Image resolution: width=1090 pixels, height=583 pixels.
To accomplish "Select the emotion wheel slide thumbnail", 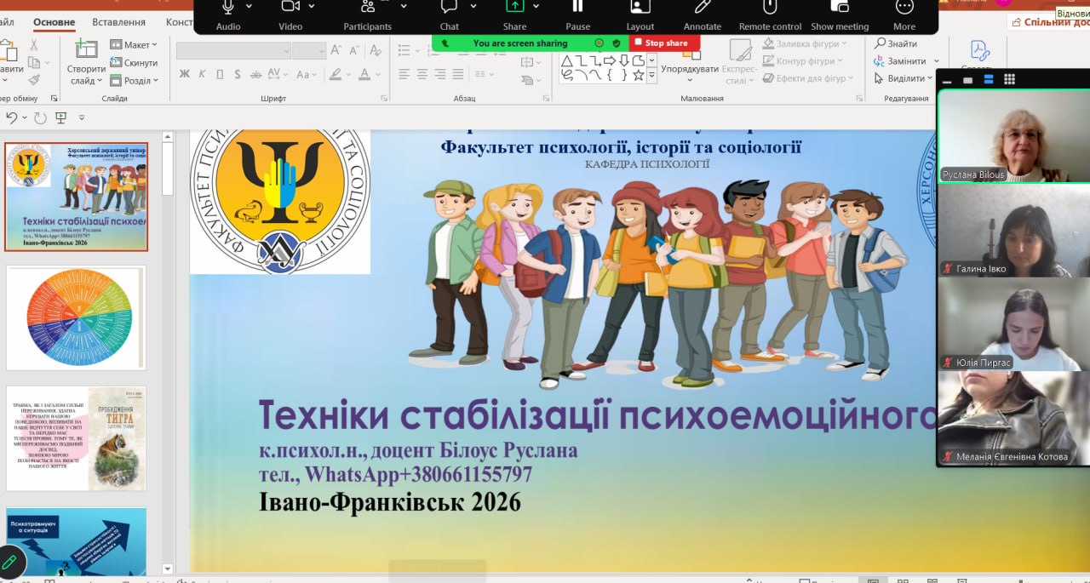I will [x=77, y=318].
